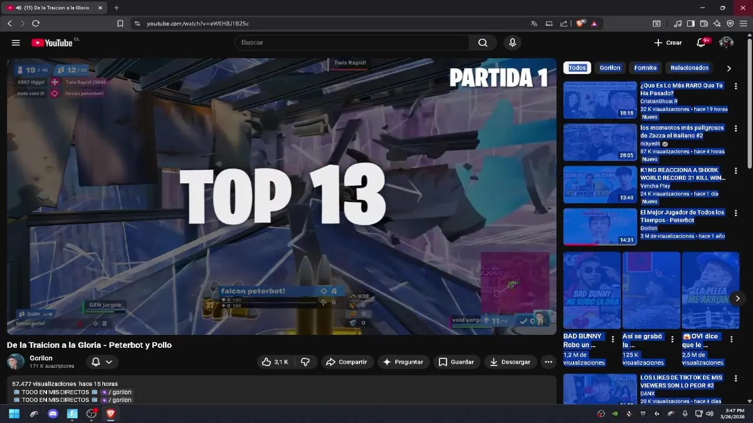Open Brave Shields lion icon

tap(580, 23)
